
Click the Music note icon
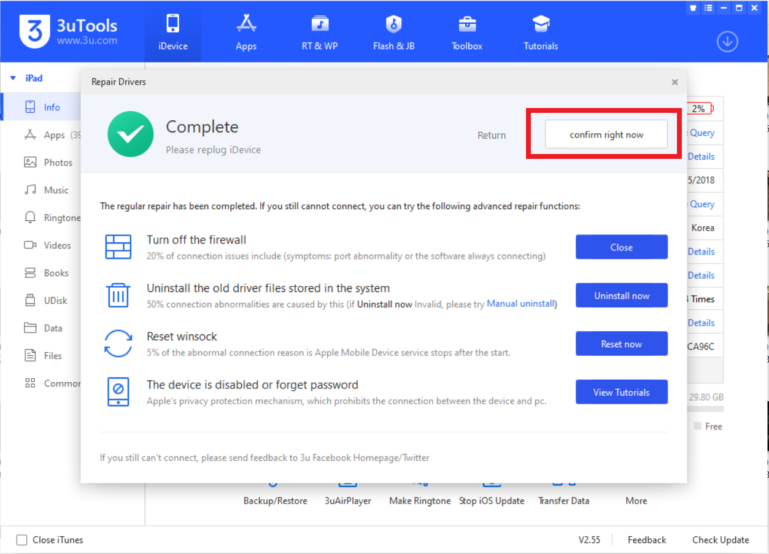tap(30, 190)
